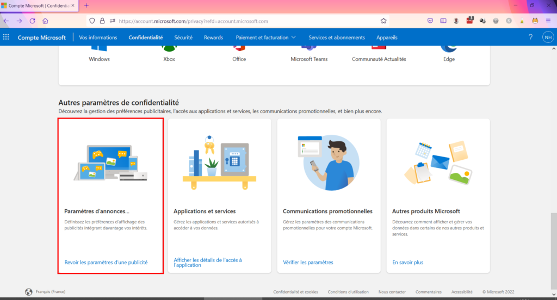Open the NH account avatar
557x300 pixels.
pyautogui.click(x=548, y=37)
